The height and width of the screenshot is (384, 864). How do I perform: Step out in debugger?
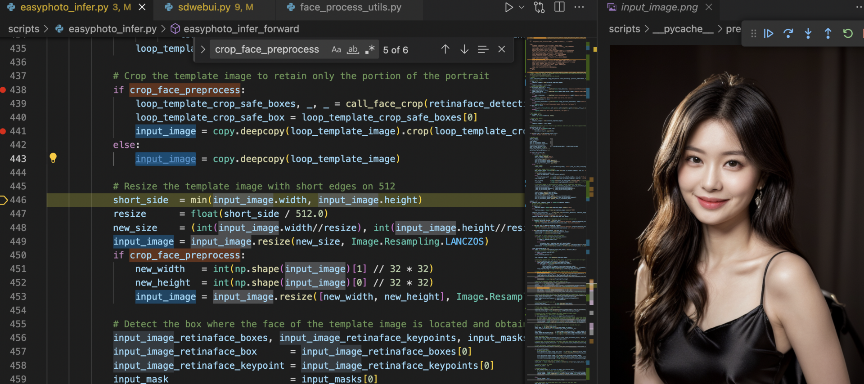click(828, 33)
